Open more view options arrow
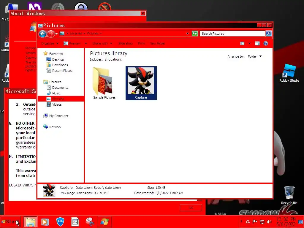The width and height of the screenshot is (304, 228). (x=249, y=43)
